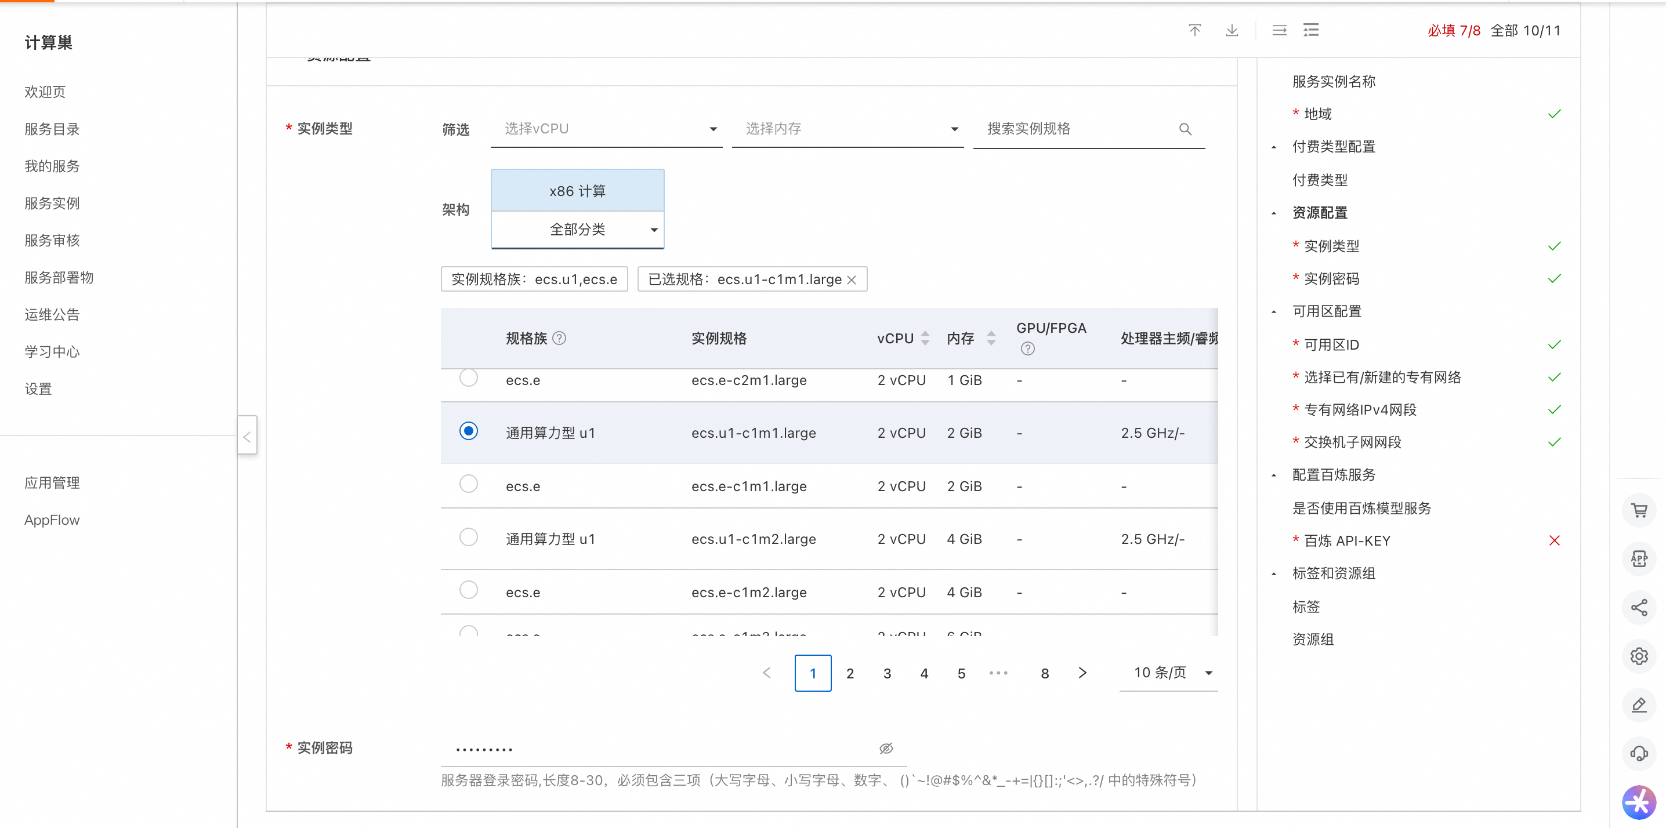The height and width of the screenshot is (828, 1666).
Task: Open the settings gear icon
Action: pyautogui.click(x=1638, y=656)
